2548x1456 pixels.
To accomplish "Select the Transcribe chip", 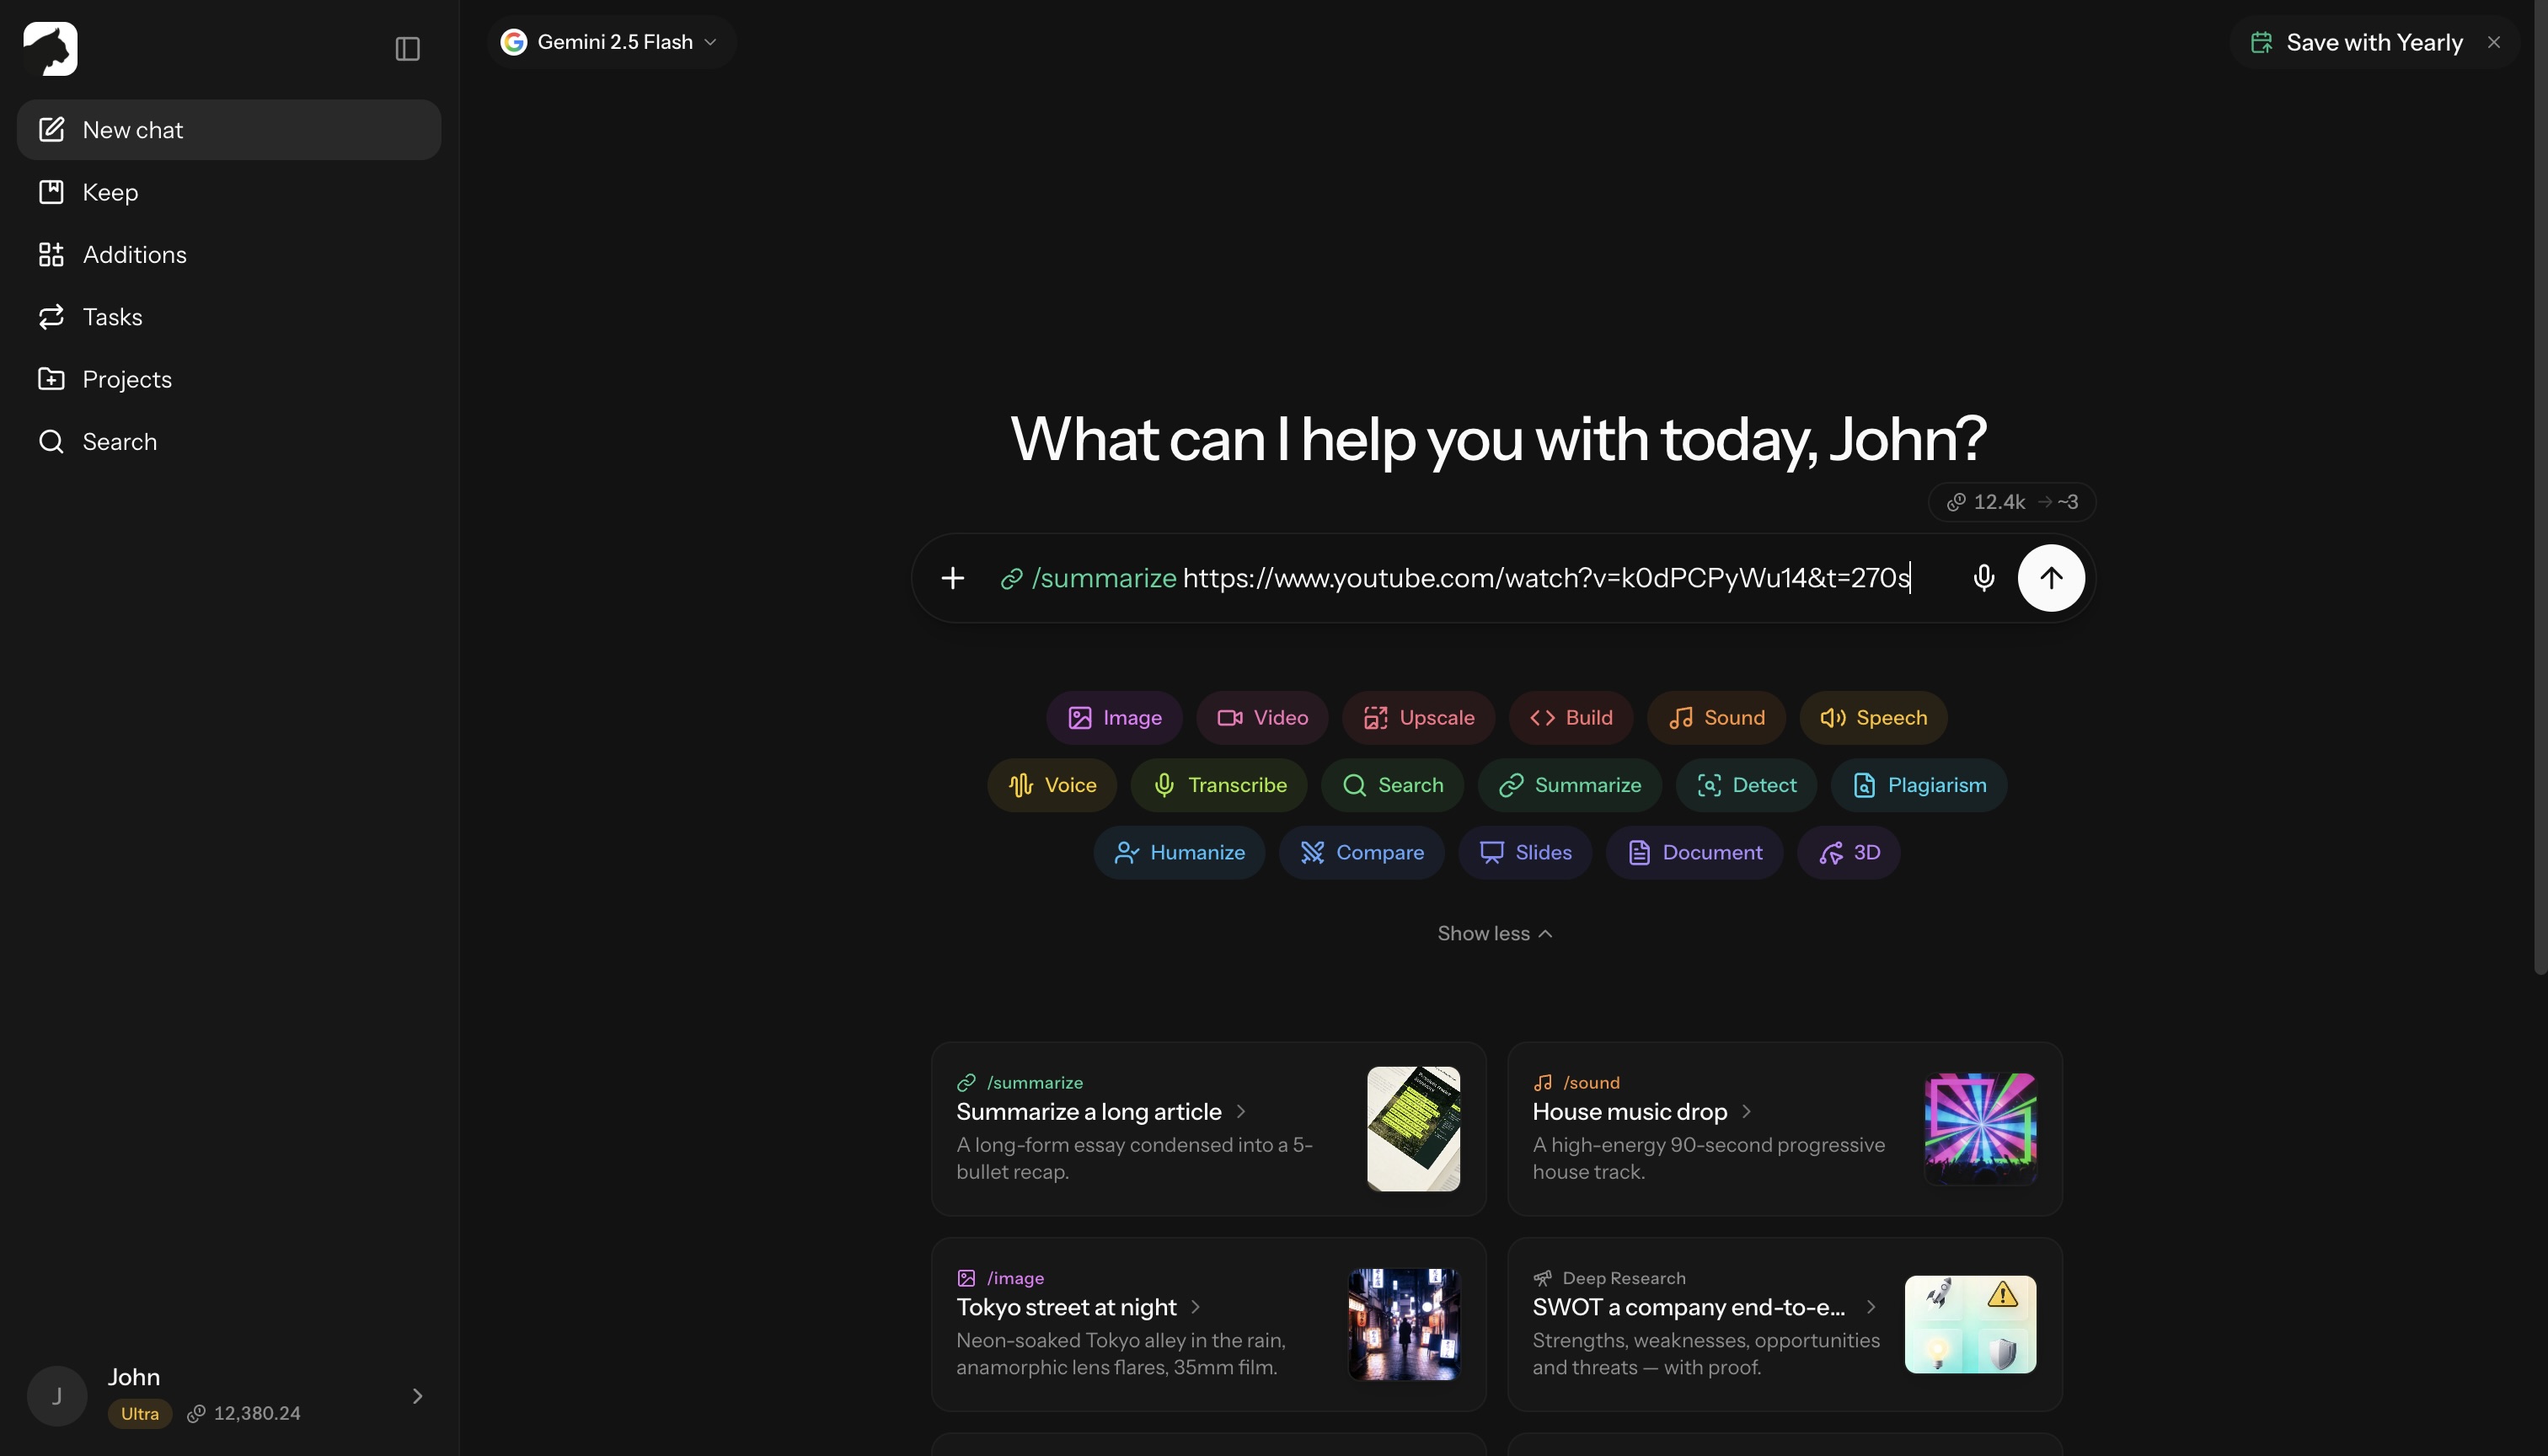I will click(x=1219, y=785).
